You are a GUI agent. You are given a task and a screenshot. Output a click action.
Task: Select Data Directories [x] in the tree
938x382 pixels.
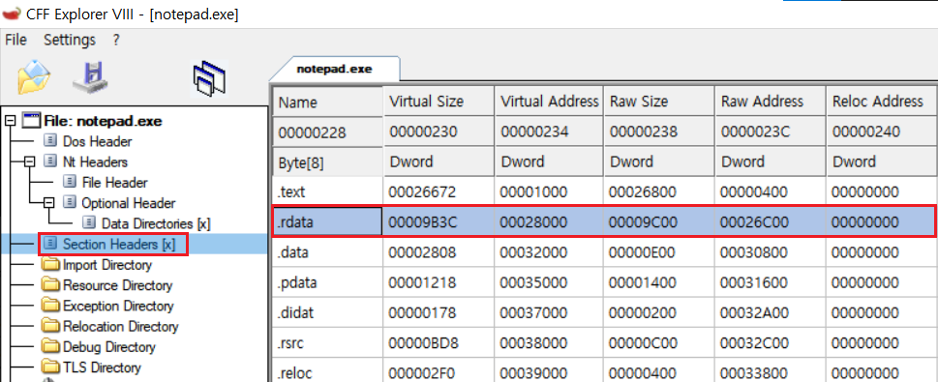156,223
